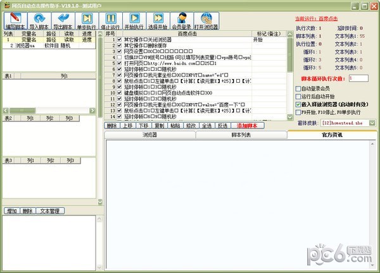Select variable list row 1 变量名

(49, 40)
